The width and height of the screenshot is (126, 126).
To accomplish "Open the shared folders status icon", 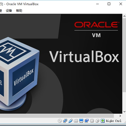I will [x=76, y=121].
